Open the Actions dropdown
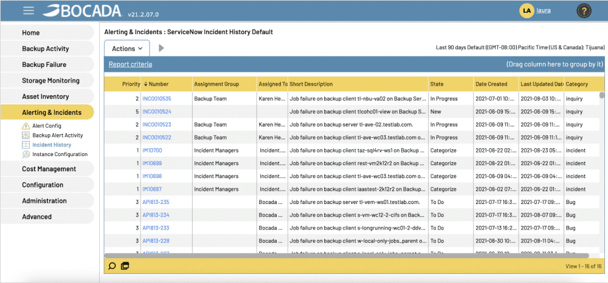Viewport: 608px width, 283px height. 127,49
